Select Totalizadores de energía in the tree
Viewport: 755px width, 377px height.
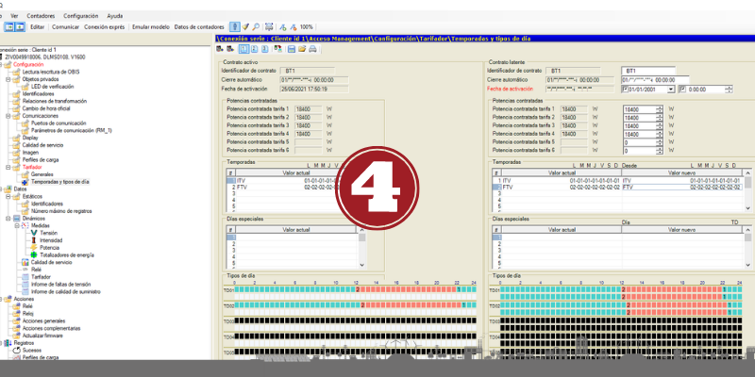[x=67, y=254]
